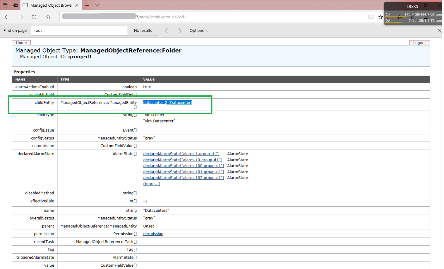Open a new tab with plus icon
Screen dimensions: 444x269
[87, 5]
